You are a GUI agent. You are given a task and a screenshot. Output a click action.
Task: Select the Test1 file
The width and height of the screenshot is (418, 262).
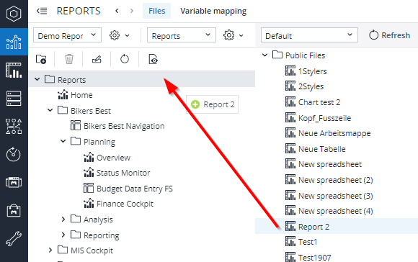[308, 242]
